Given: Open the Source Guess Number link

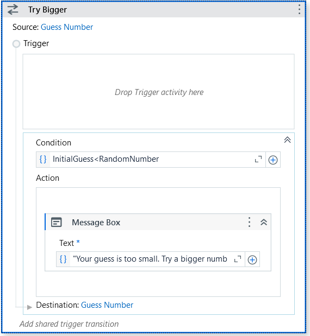Looking at the screenshot, I should tap(67, 27).
